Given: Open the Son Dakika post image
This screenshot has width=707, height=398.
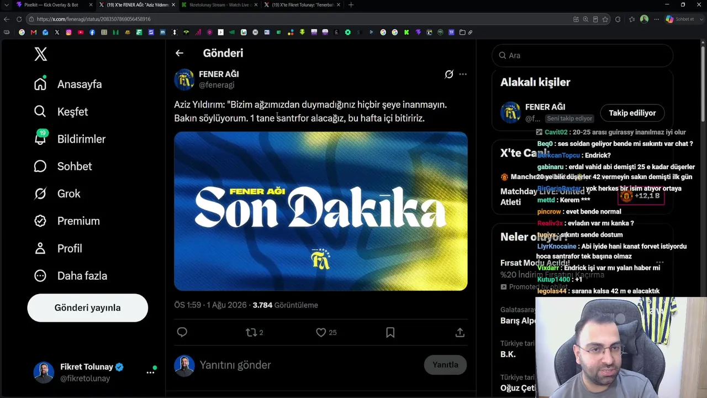Looking at the screenshot, I should coord(321,211).
